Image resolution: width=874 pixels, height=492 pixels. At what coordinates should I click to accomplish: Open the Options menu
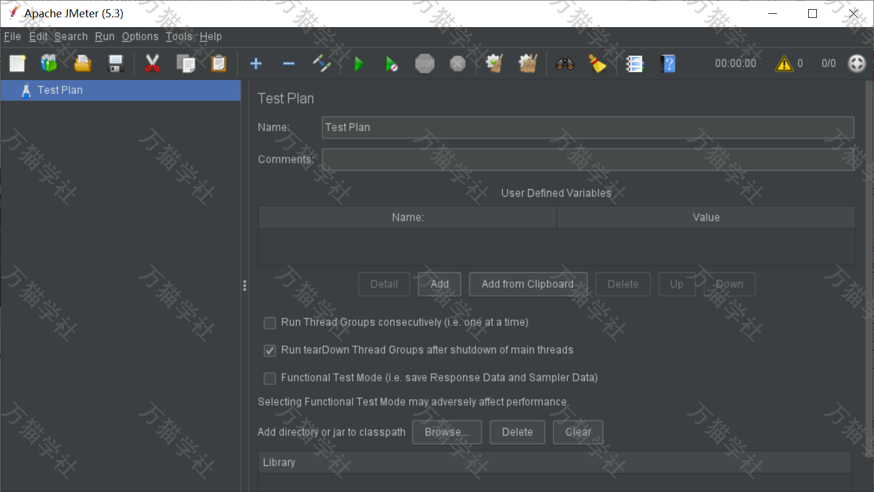click(140, 36)
